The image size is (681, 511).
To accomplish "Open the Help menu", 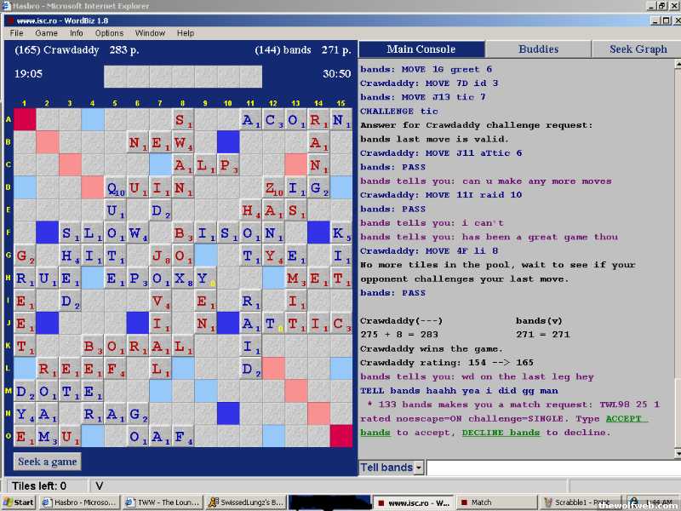I will (x=186, y=33).
